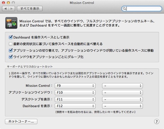Open the Mission Control mouse shortcut dropdown
164x129 pixels.
(x=122, y=86)
